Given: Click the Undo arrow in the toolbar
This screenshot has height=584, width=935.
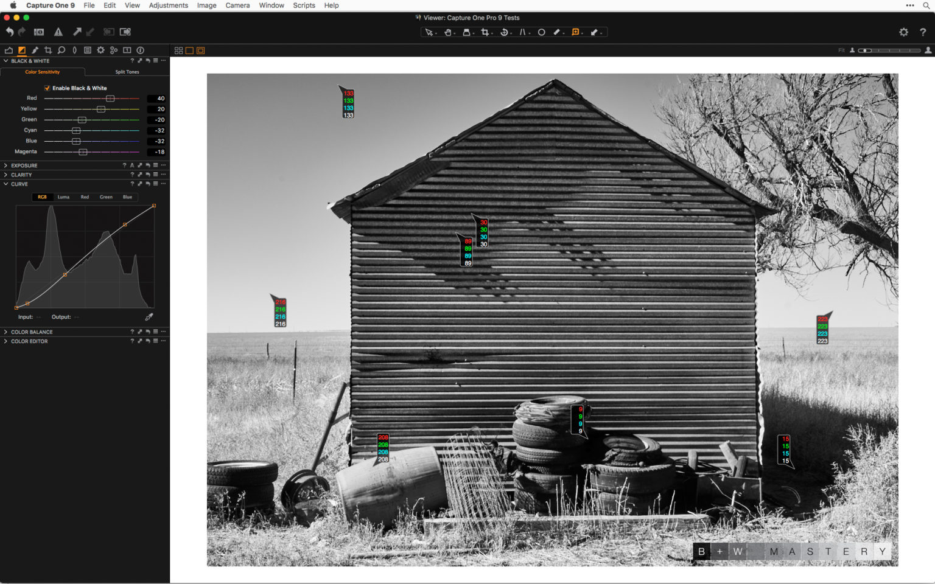Looking at the screenshot, I should 9,32.
